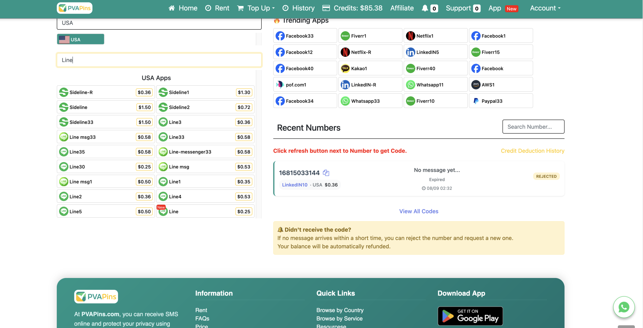Viewport: 643px width, 328px height.
Task: Open Browse by Service footer link
Action: coord(339,318)
